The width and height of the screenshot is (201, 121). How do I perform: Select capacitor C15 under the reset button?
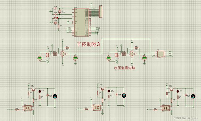click(x=55, y=23)
